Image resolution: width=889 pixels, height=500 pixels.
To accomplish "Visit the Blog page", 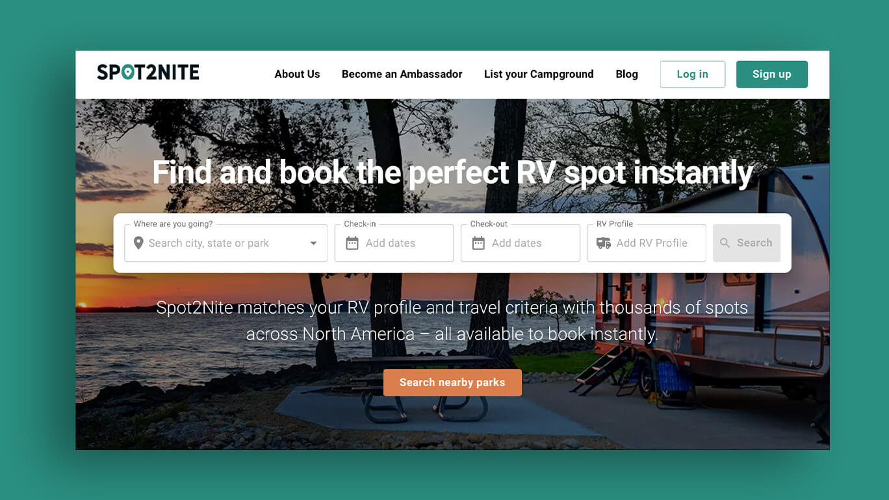I will (626, 74).
